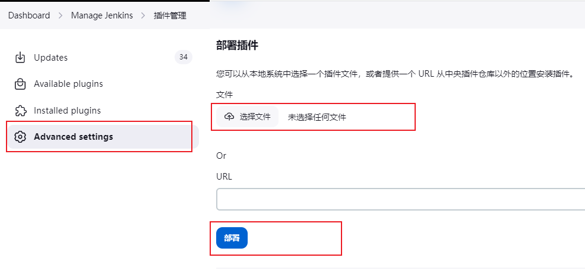The image size is (585, 270).
Task: Click the Advanced settings gear icon
Action: [x=20, y=137]
